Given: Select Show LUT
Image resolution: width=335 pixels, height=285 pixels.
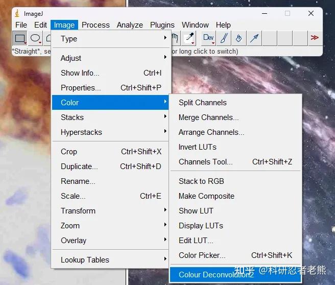Looking at the screenshot, I should (235, 210).
